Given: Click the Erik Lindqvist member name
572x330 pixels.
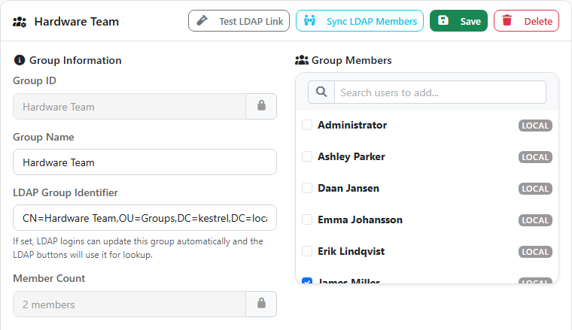Looking at the screenshot, I should coord(351,251).
